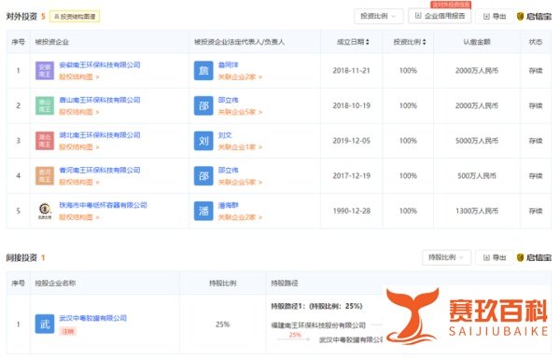Open 武汉中粤胶罐有限公司 link

click(x=92, y=318)
